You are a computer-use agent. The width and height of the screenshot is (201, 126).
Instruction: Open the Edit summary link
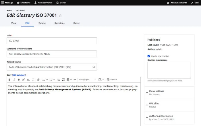19,75
